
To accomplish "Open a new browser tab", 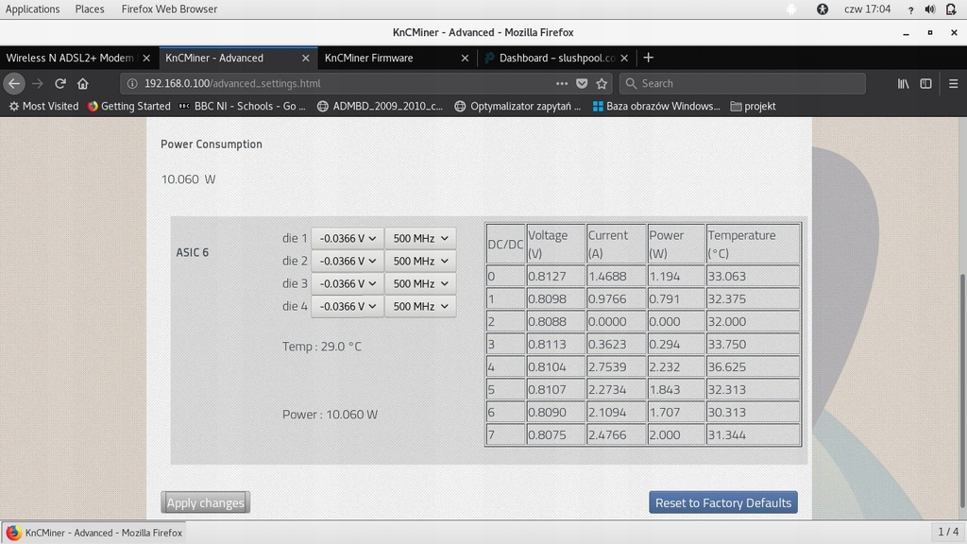I will (648, 58).
